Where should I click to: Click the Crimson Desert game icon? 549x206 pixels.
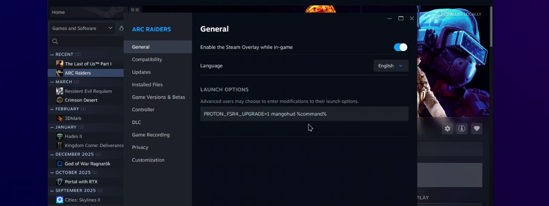[x=60, y=100]
